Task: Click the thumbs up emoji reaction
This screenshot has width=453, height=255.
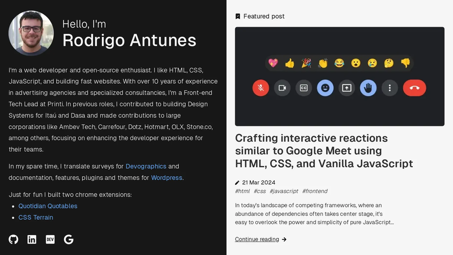Action: pyautogui.click(x=290, y=63)
